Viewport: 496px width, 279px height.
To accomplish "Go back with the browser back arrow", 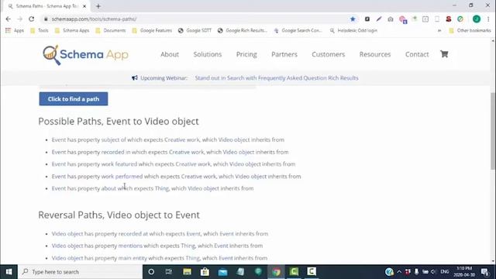I will [9, 19].
